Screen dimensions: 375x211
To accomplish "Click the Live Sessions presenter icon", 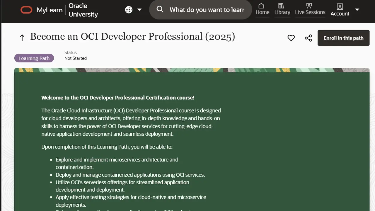I will 309,6.
